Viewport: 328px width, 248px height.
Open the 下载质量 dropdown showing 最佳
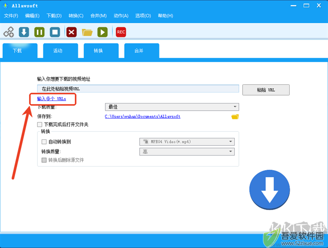pos(172,107)
